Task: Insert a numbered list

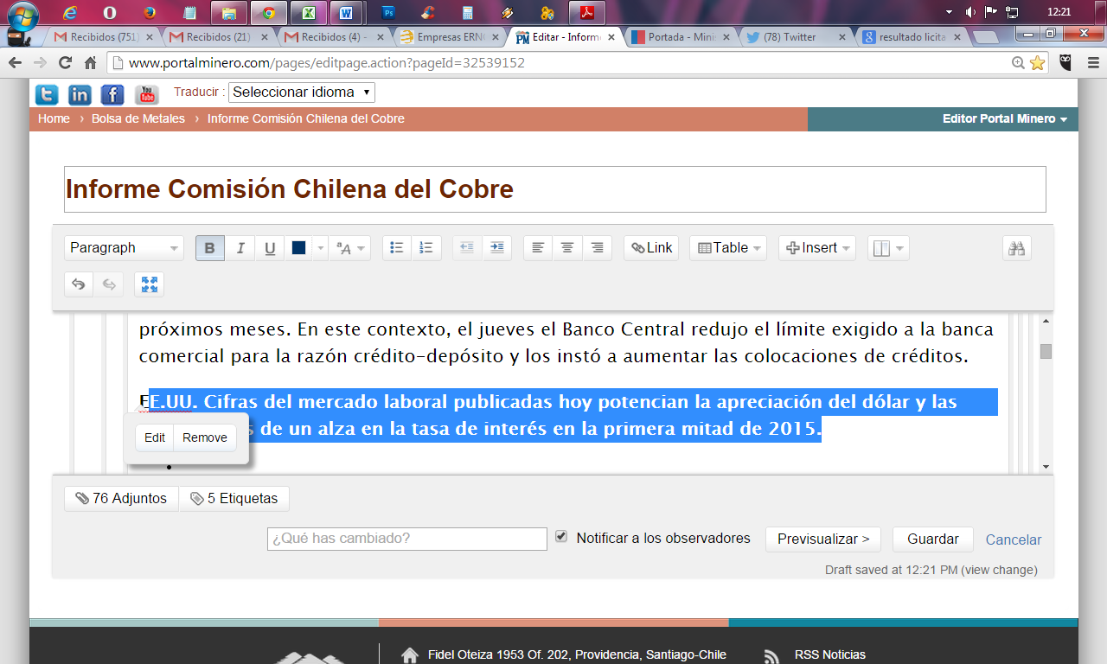Action: (x=426, y=248)
